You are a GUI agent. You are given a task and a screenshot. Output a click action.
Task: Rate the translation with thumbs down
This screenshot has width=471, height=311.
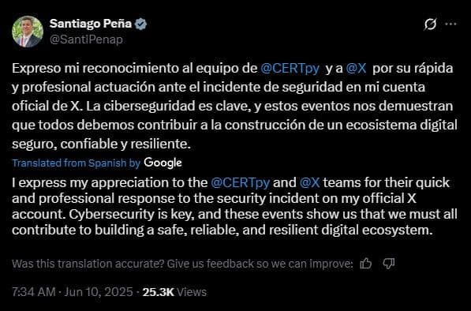[389, 264]
